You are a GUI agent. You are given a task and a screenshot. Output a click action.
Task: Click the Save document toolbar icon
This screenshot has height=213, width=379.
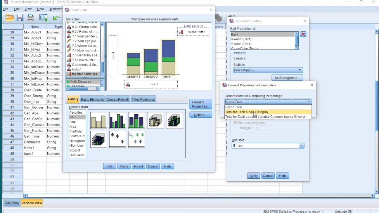pyautogui.click(x=20, y=18)
